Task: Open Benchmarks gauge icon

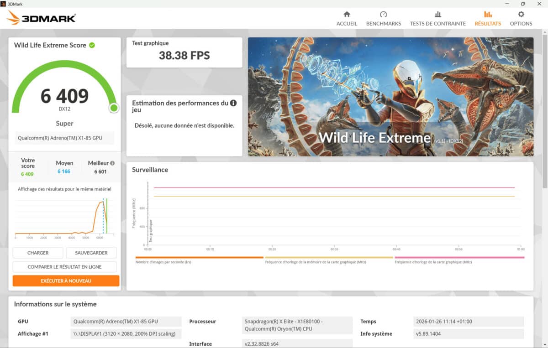Action: pos(383,15)
